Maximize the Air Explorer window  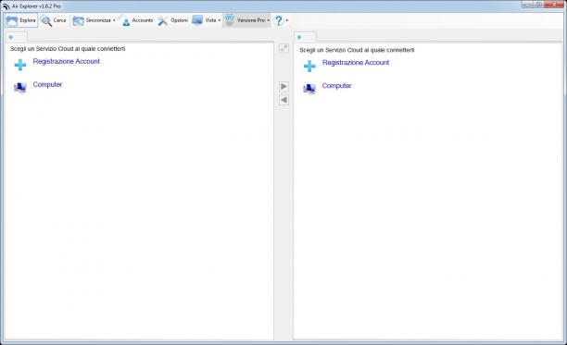point(539,5)
